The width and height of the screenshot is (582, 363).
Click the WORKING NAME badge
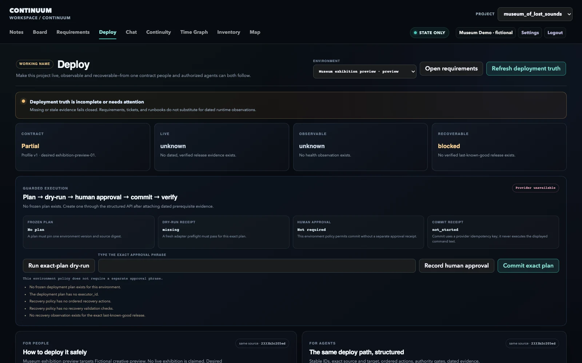coord(35,64)
